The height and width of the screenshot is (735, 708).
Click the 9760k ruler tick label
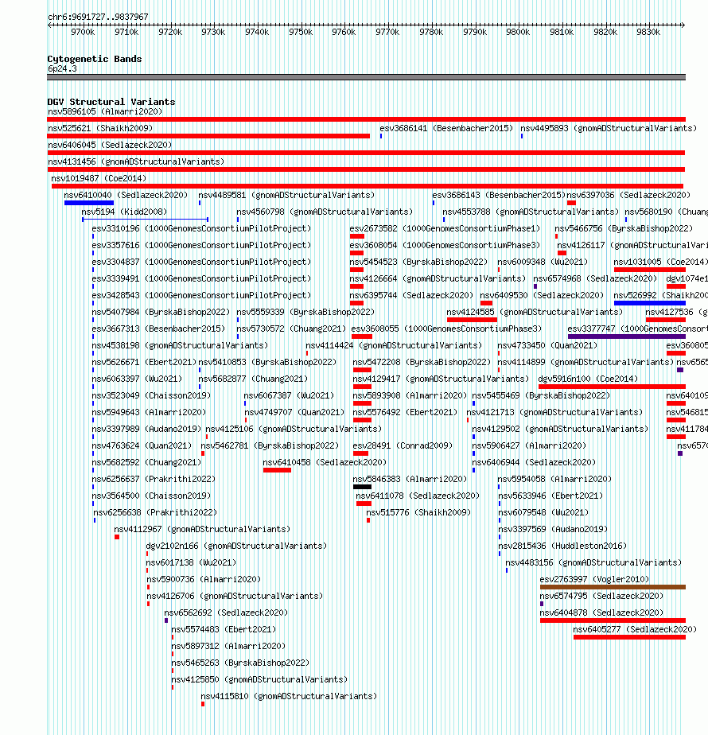tap(344, 32)
